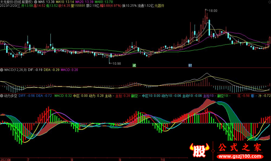Viewport: 271px width, 161px height.
Task: Click the volume 量155691 value
Action: point(78,6)
